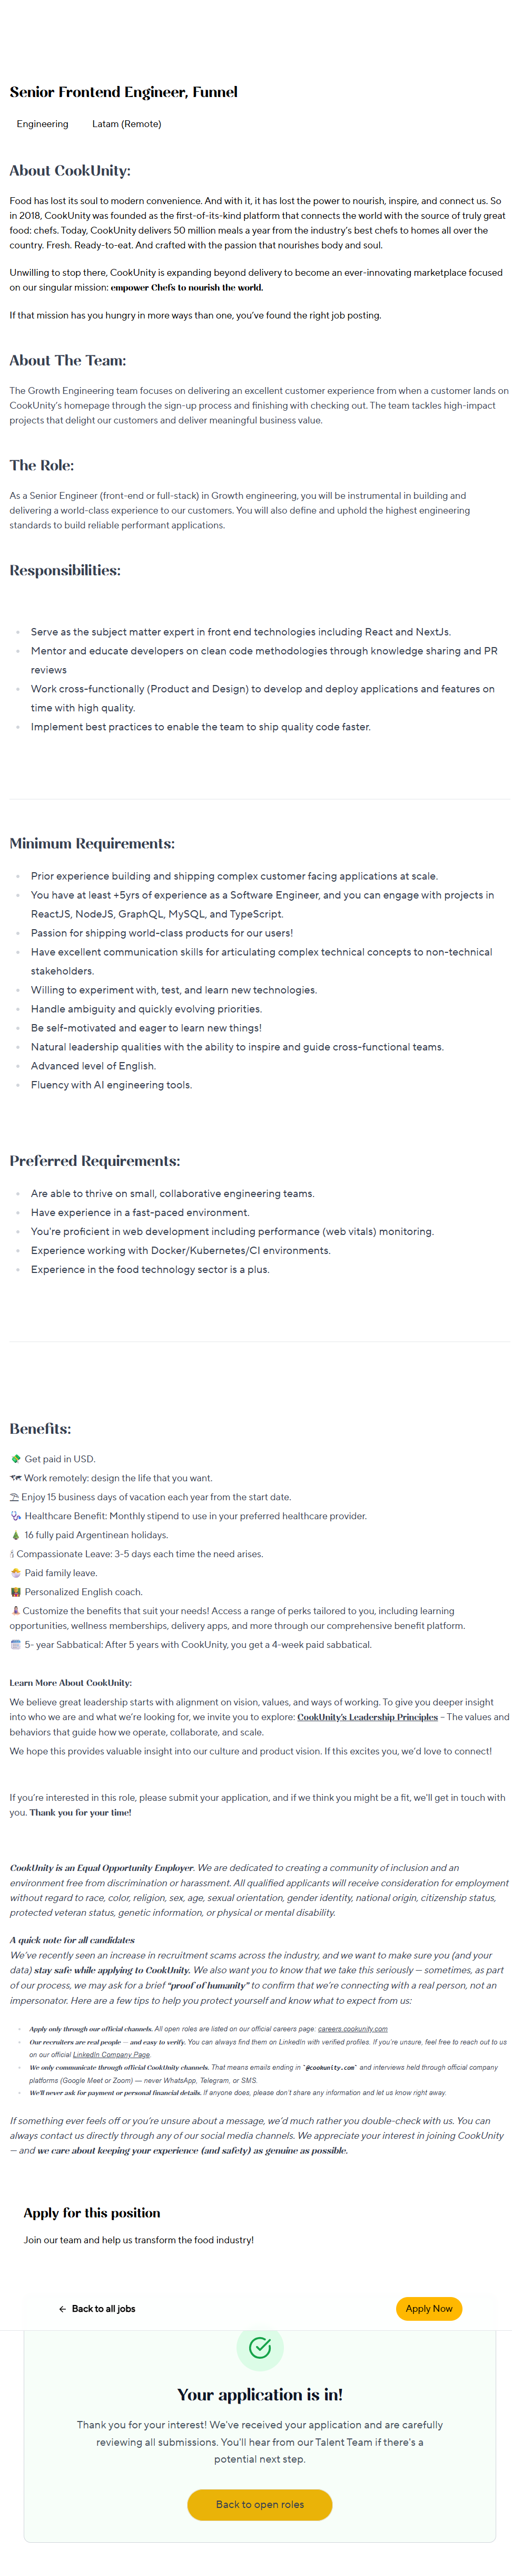
Task: Click the Your application is in! heading
Action: [x=260, y=2395]
